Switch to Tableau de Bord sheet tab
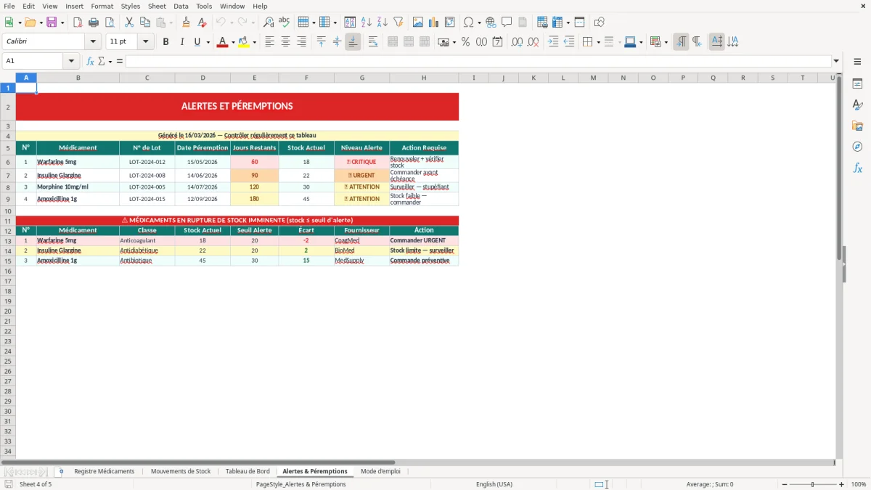The width and height of the screenshot is (871, 490). [x=248, y=471]
